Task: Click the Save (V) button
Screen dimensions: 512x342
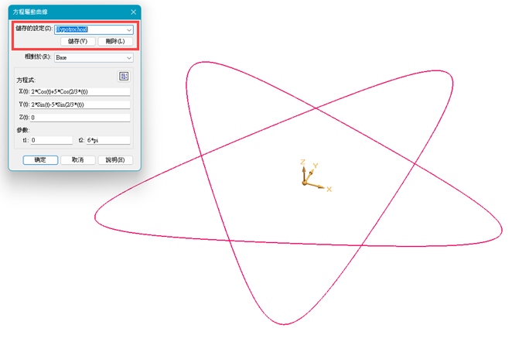Action: [x=77, y=42]
